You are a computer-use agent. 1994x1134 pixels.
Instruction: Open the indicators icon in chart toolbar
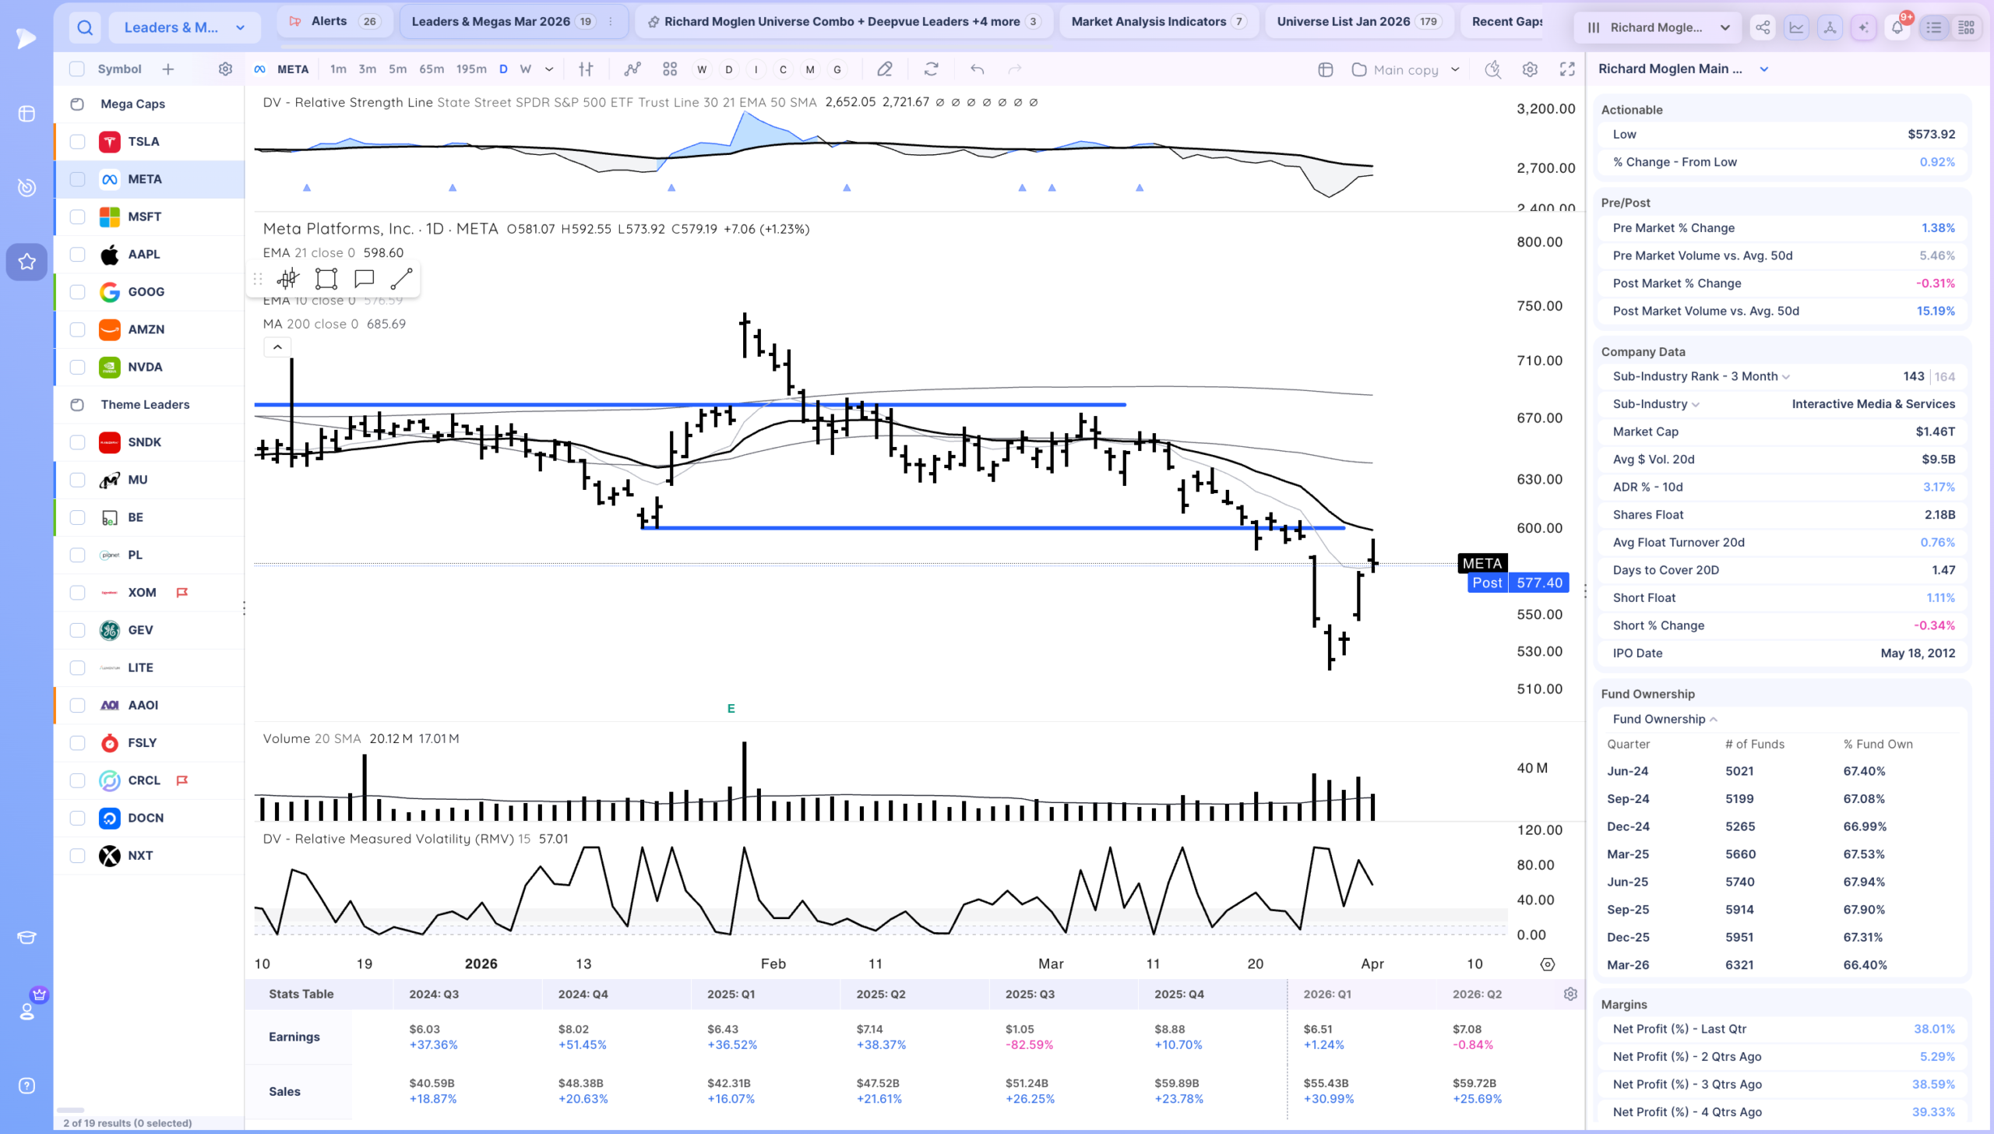tap(632, 69)
